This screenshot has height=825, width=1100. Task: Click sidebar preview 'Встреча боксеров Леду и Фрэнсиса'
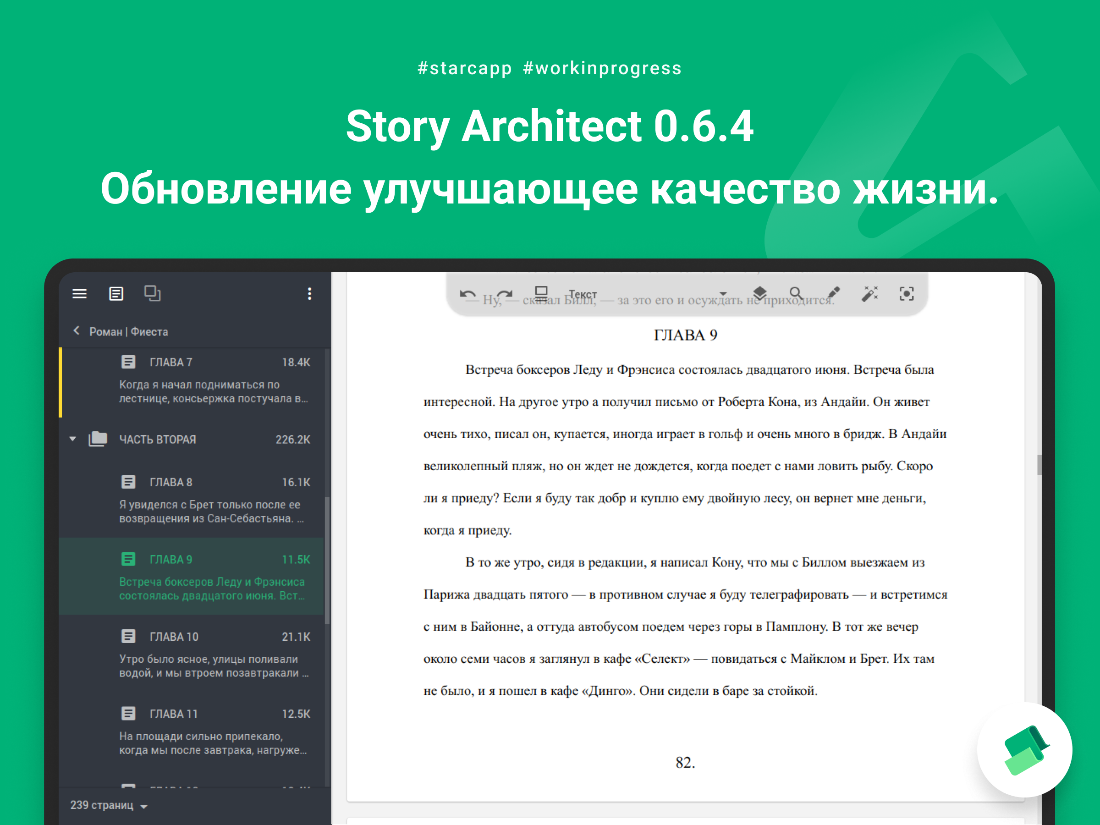[212, 582]
